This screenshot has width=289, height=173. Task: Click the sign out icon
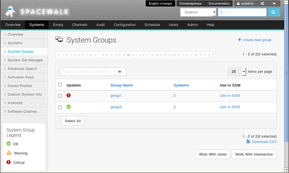274,4
